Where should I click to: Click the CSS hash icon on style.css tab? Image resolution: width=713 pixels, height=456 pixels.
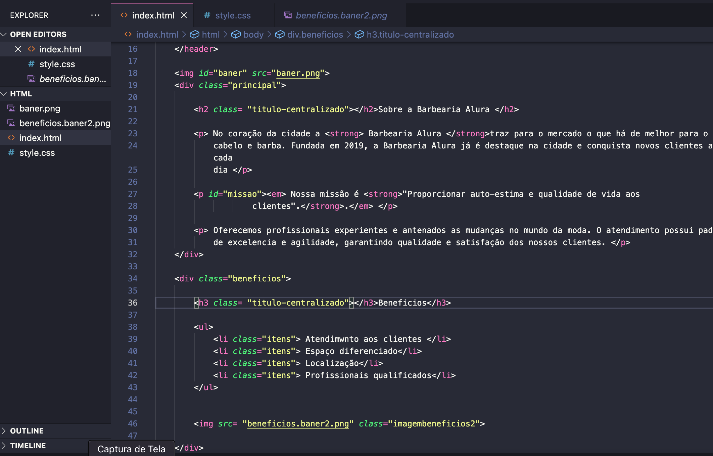click(x=207, y=15)
